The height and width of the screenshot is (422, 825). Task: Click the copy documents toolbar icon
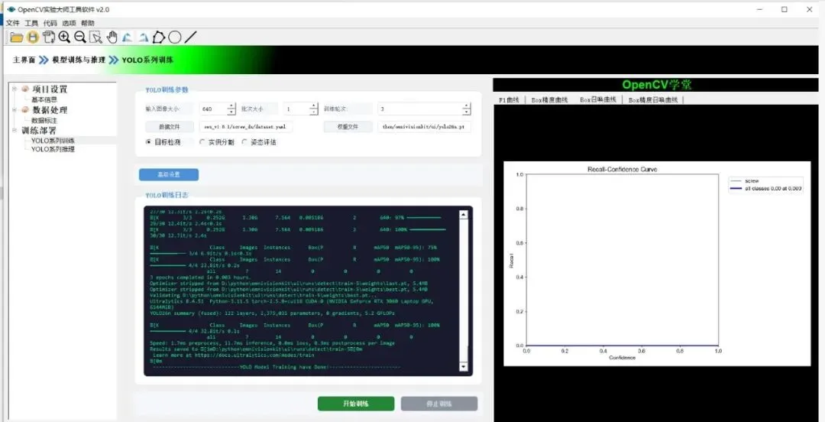coord(49,37)
